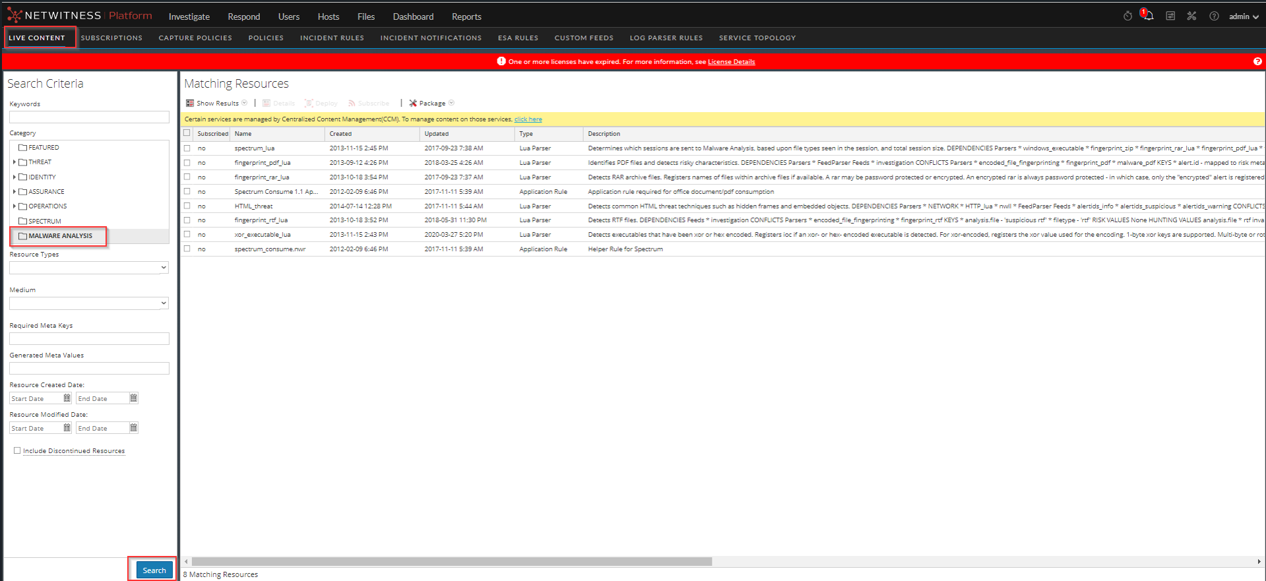The image size is (1266, 581).
Task: Click the NetWitness logo icon
Action: coord(15,16)
